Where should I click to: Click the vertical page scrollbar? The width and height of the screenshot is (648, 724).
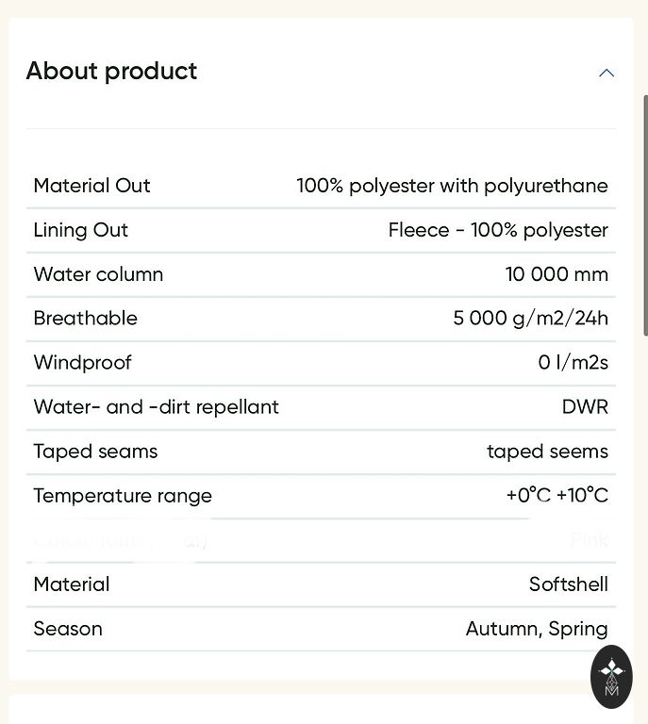pyautogui.click(x=645, y=215)
